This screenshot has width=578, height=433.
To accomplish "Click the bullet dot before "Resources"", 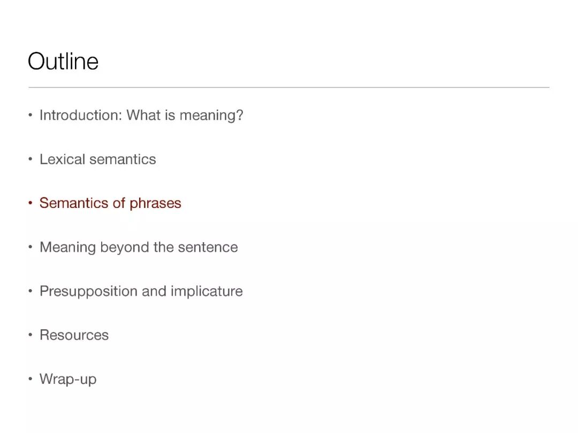I will click(31, 335).
